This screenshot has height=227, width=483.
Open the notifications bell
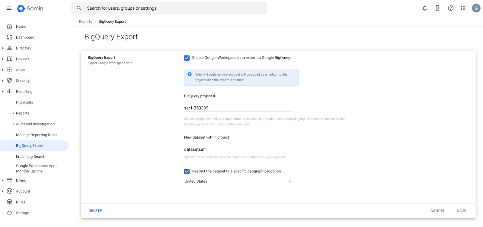(424, 8)
